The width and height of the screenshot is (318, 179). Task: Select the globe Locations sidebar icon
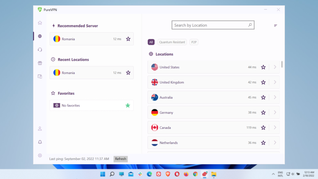40,36
